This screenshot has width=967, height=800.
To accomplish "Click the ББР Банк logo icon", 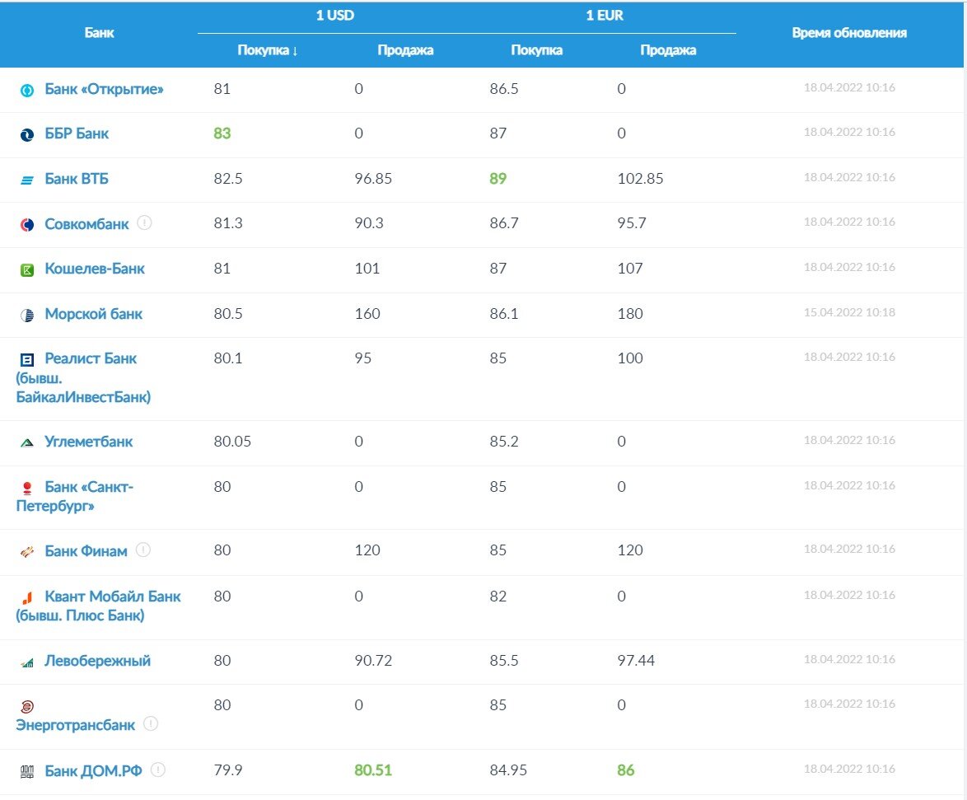I will (x=27, y=134).
